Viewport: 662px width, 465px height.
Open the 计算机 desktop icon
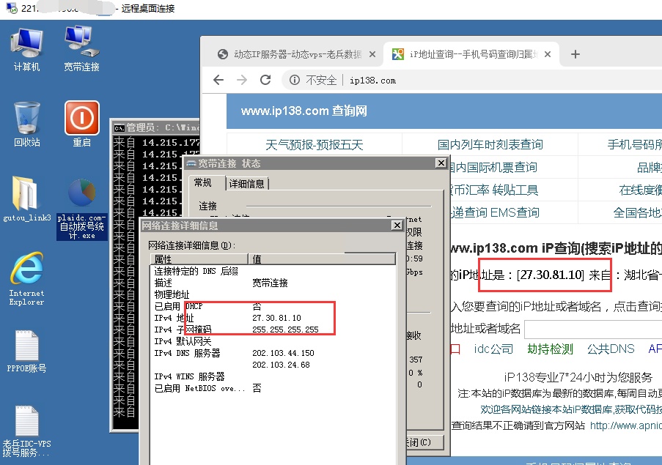[27, 49]
